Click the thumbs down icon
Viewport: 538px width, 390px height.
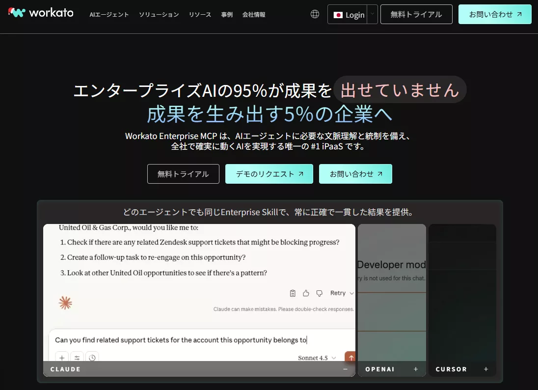pos(319,293)
